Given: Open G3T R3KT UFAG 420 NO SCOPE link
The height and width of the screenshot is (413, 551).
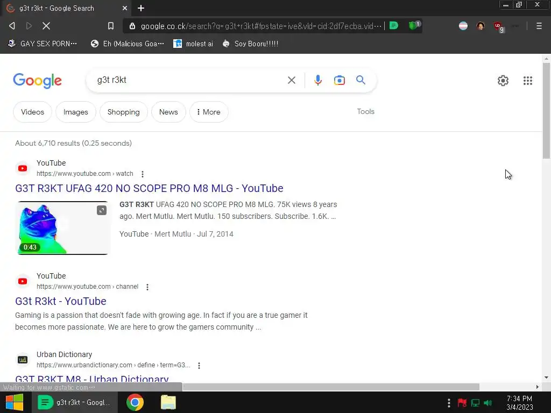Looking at the screenshot, I should (149, 188).
